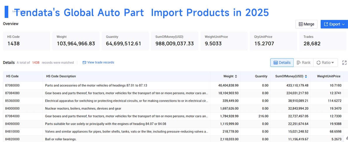Expand table to fullscreen icon
Image resolution: width=348 pixels, height=142 pixels.
pyautogui.click(x=344, y=63)
